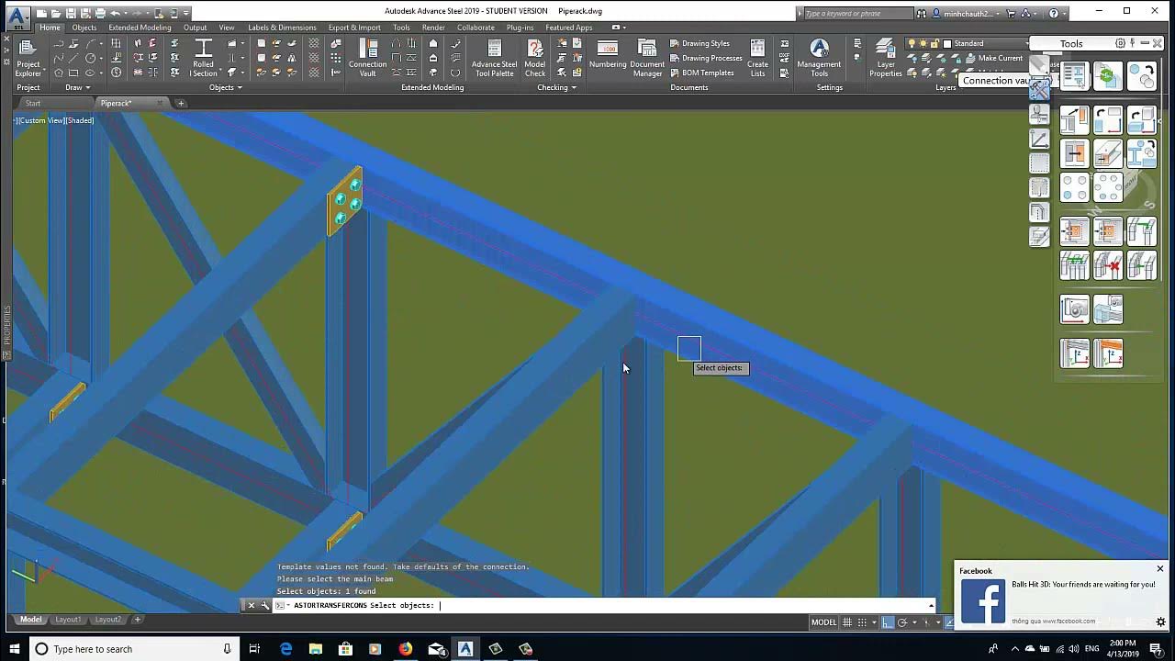The image size is (1175, 661).
Task: Click the Save icon in quick access toolbar
Action: [x=72, y=13]
